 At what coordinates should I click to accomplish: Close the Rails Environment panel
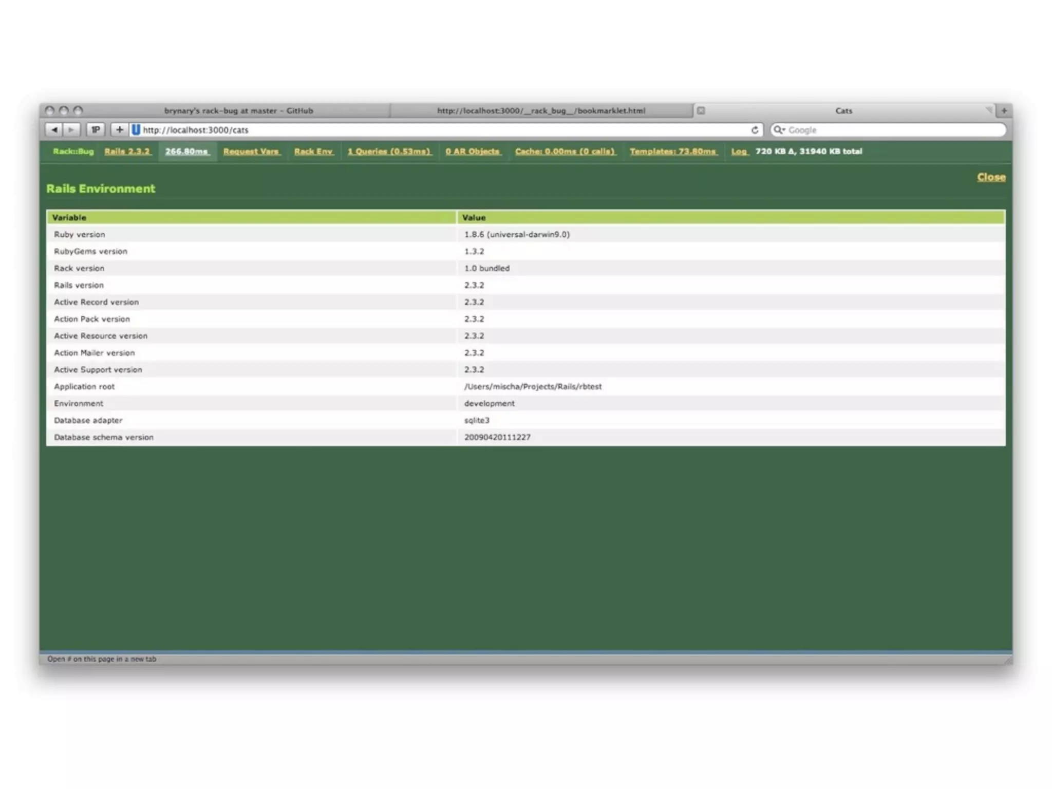(x=991, y=177)
